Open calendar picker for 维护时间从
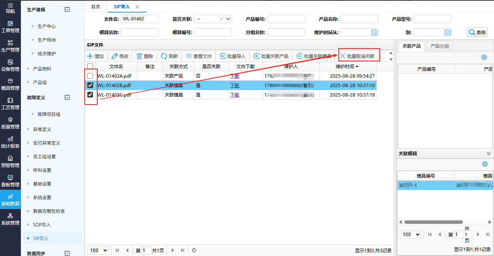 pos(374,32)
